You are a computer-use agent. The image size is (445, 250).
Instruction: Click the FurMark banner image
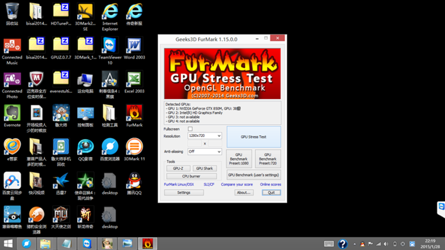222,74
